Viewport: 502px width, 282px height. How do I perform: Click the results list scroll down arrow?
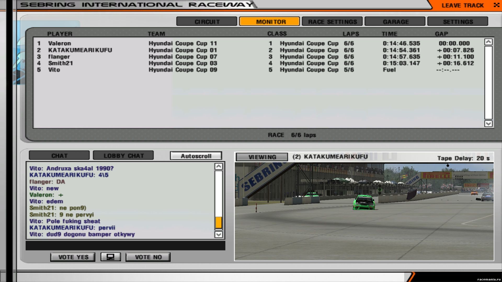pyautogui.click(x=488, y=124)
